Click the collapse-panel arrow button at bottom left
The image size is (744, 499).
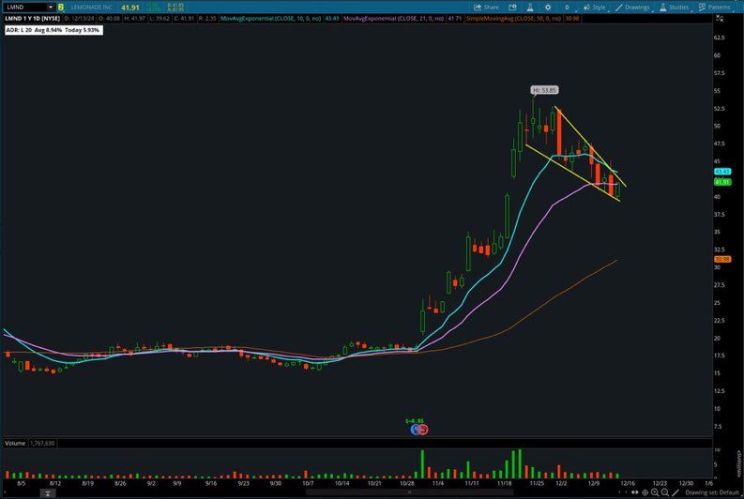pyautogui.click(x=48, y=493)
